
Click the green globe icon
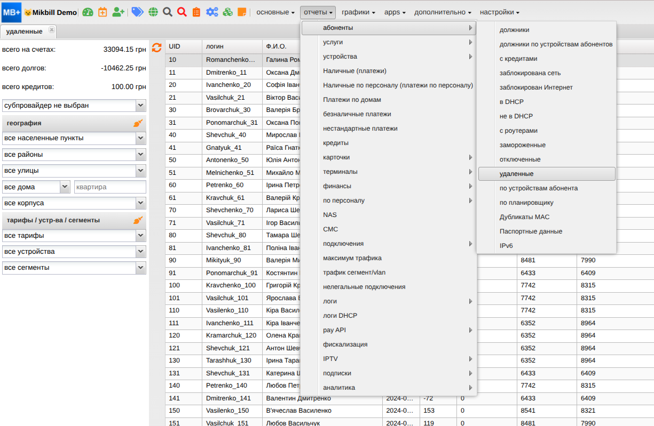153,12
